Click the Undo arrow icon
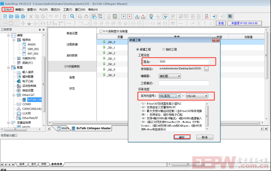The image size is (271, 171). 51,16
